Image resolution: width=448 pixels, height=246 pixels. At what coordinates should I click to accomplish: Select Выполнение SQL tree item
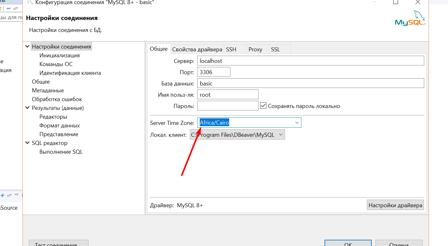(61, 152)
